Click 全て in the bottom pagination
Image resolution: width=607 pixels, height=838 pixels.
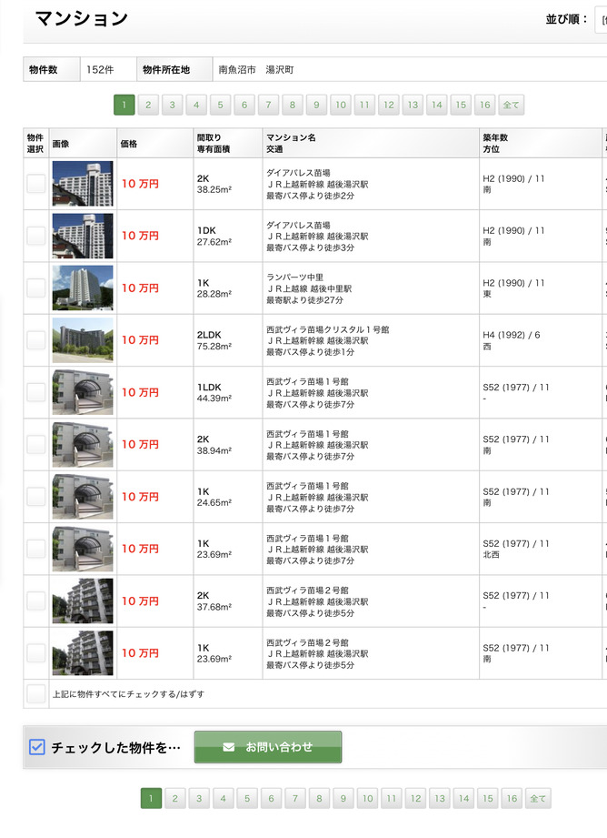pyautogui.click(x=538, y=799)
